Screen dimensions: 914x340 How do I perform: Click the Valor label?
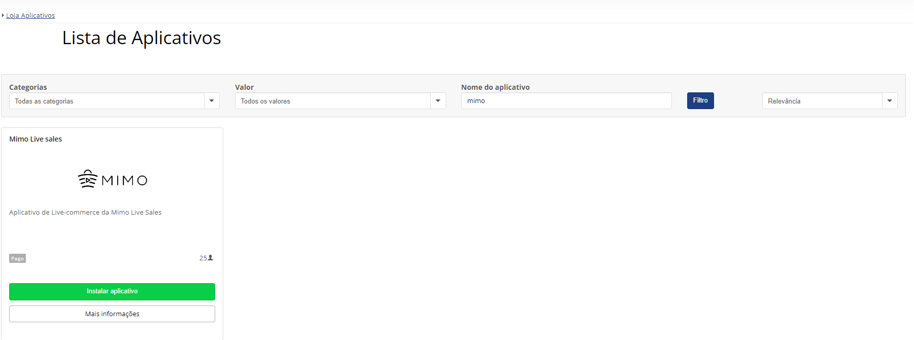(245, 87)
